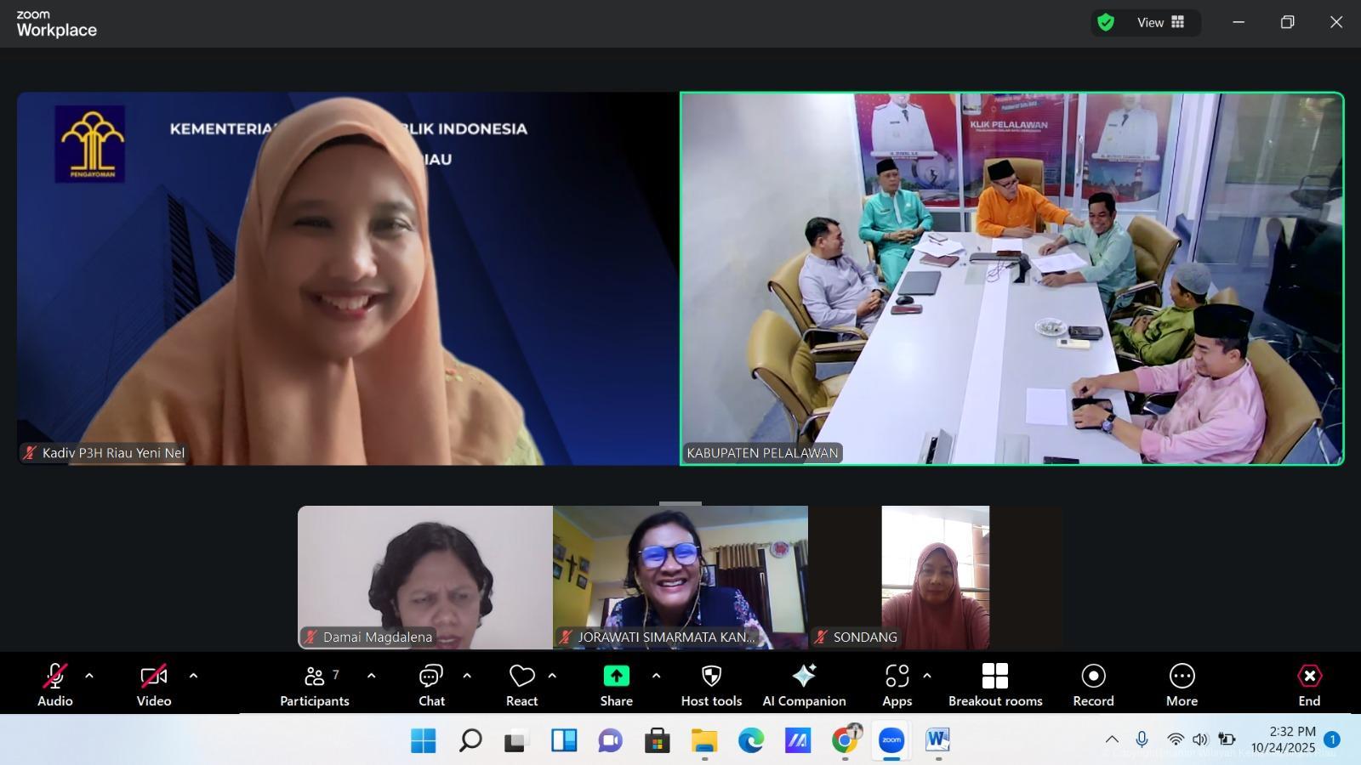Open the Participants list
Screen dimensions: 1361x765
pos(315,684)
